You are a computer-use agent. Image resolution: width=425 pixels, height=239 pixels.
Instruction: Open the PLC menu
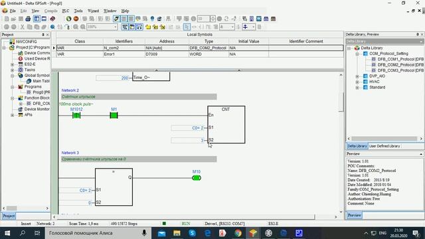point(66,11)
